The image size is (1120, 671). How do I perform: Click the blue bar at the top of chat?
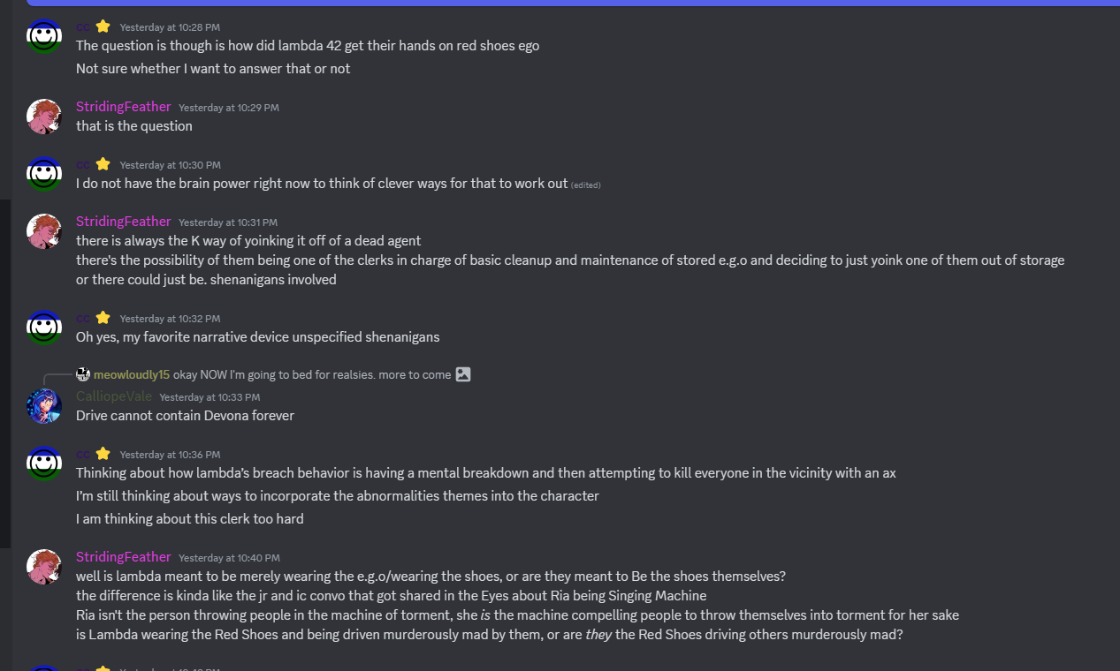pos(573,3)
